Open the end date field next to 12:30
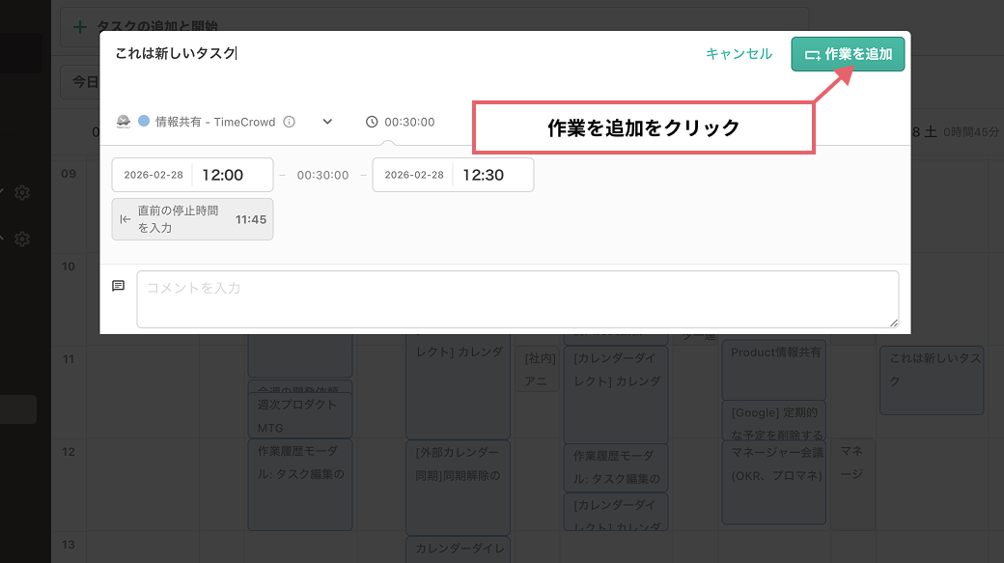Viewport: 1004px width, 563px height. 413,174
